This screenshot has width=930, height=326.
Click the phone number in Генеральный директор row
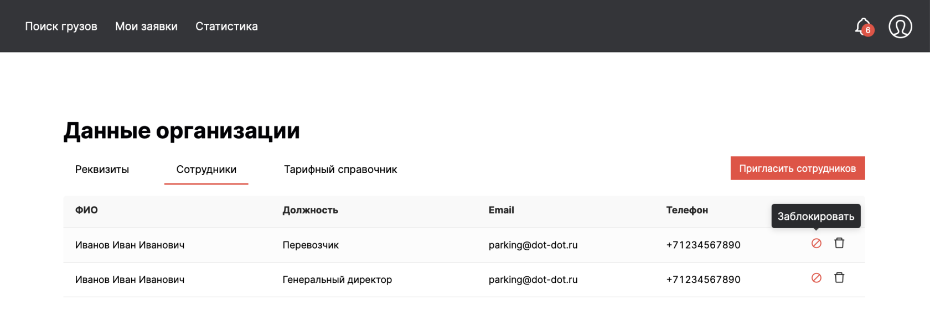(703, 280)
